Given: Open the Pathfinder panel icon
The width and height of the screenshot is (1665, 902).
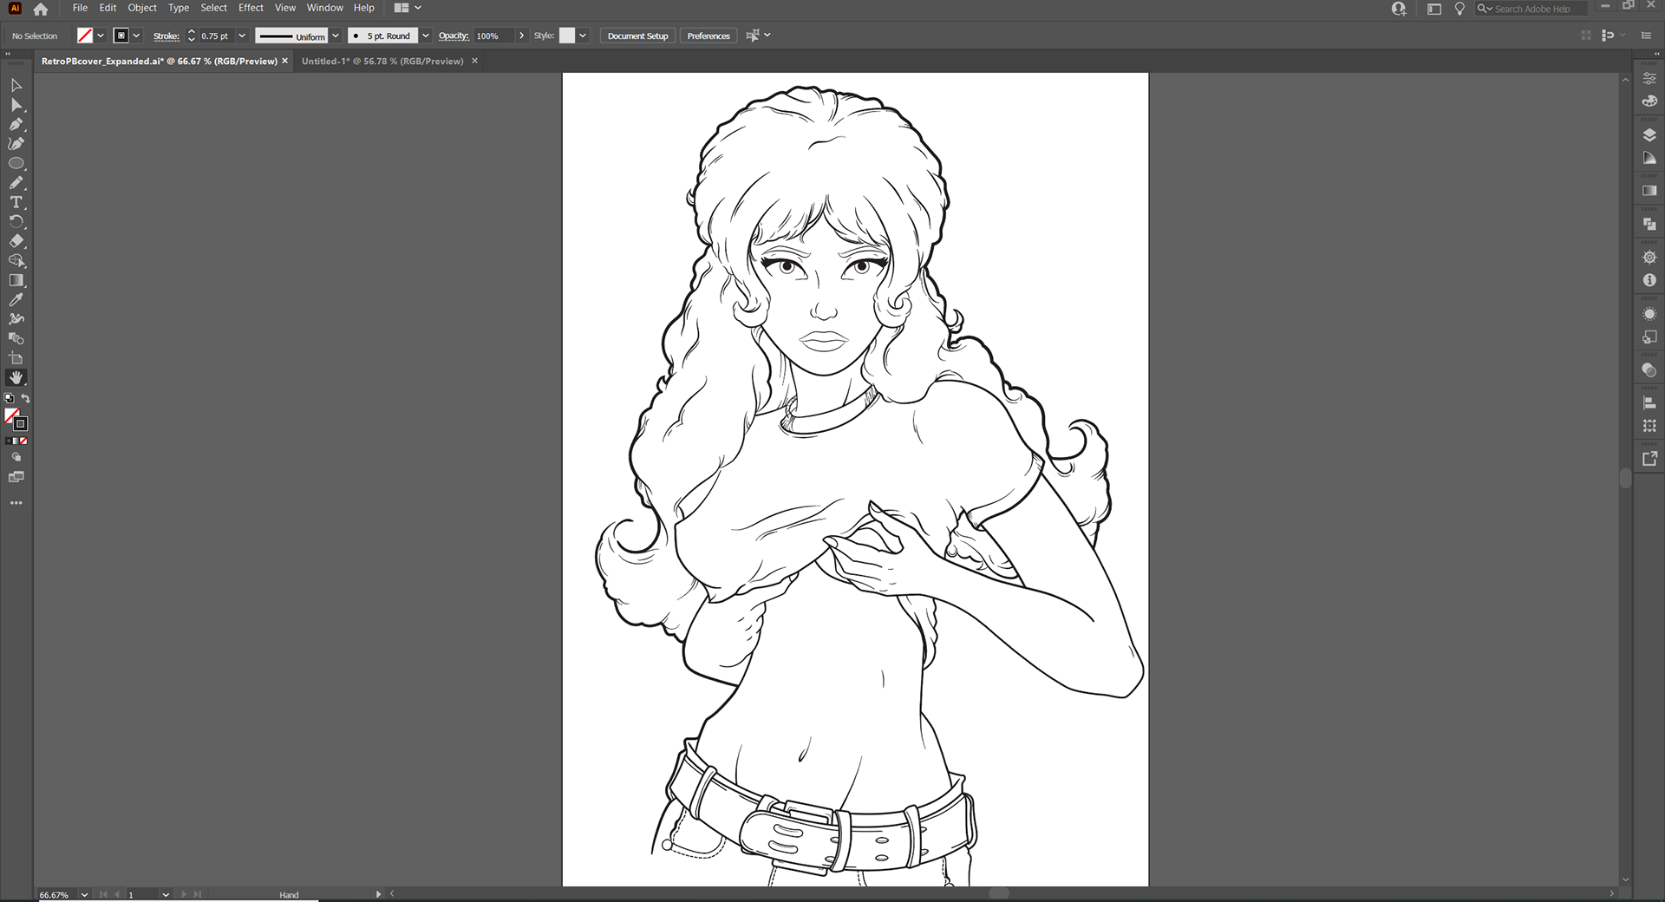Looking at the screenshot, I should click(1649, 224).
